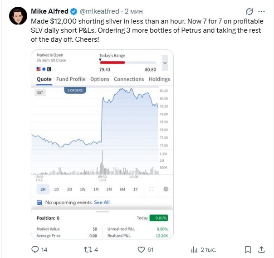Viewport: 274px width, 258px height.
Task: Toggle the EST timezone label
Action: pos(39,93)
